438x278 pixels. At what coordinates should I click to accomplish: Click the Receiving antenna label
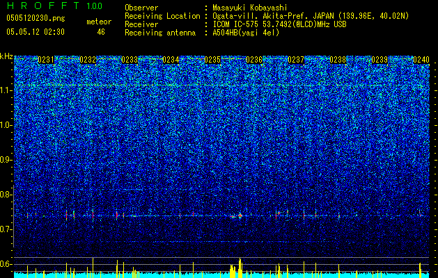point(160,33)
